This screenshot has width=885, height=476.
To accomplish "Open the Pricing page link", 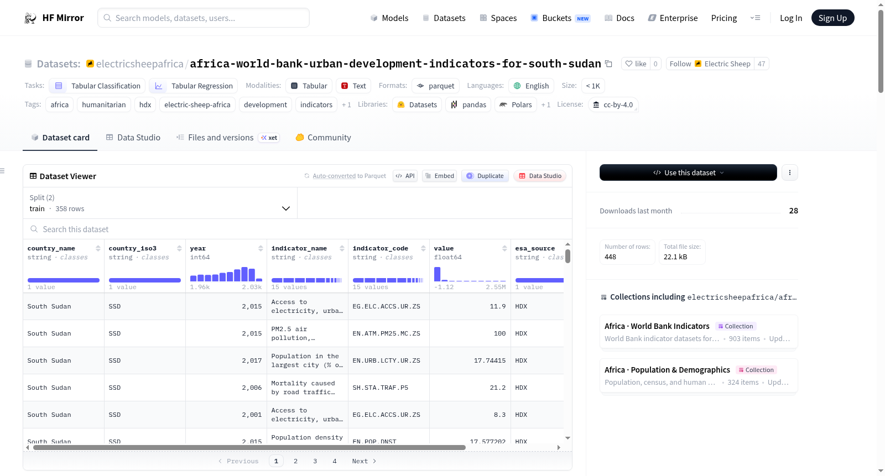I will (724, 18).
